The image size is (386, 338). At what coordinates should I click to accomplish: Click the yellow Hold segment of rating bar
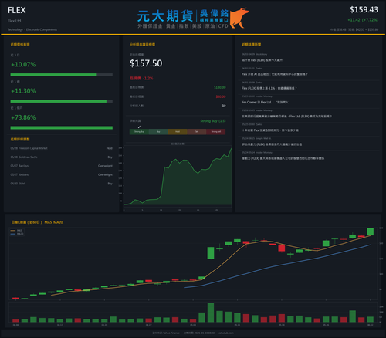(x=178, y=132)
